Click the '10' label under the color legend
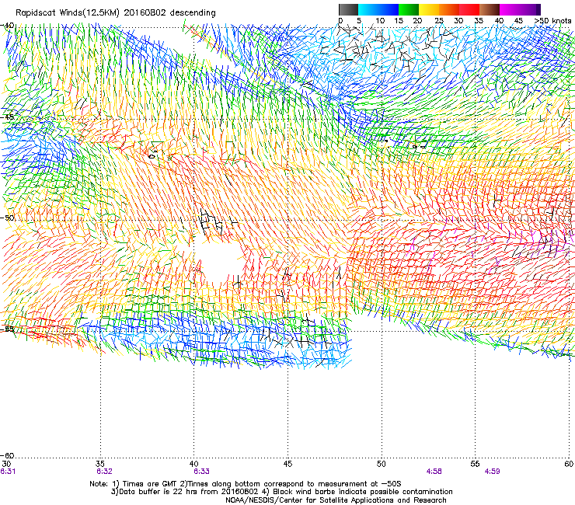Viewport: 575px width, 505px height. [x=380, y=21]
